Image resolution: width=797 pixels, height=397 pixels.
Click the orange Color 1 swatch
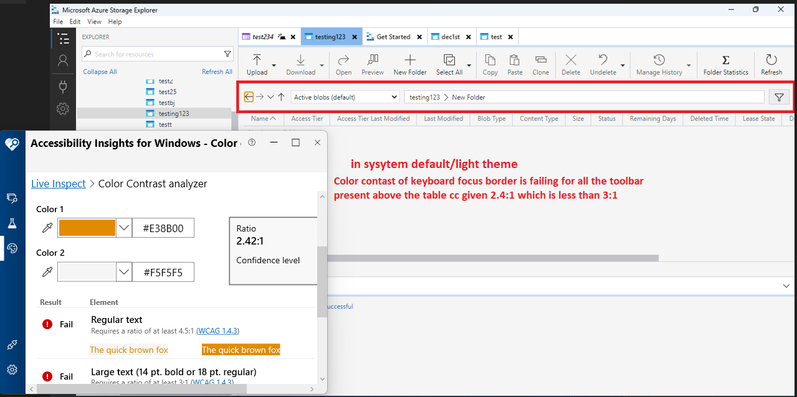click(x=86, y=228)
